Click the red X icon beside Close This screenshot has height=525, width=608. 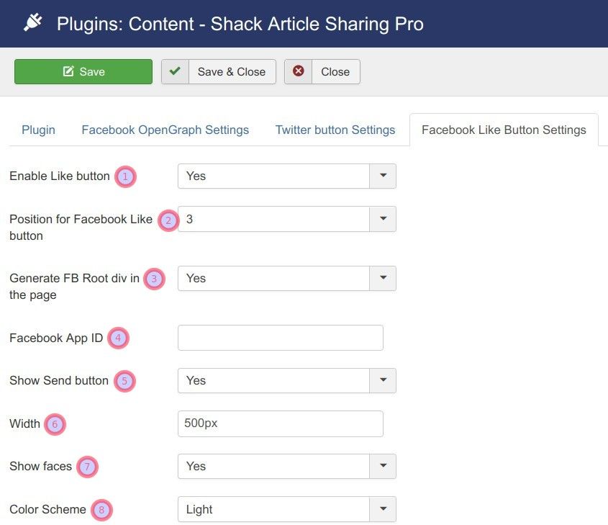298,71
